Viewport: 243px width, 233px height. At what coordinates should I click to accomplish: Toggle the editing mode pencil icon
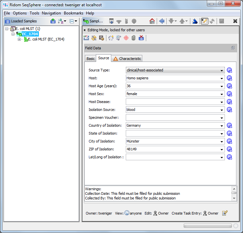204,21
